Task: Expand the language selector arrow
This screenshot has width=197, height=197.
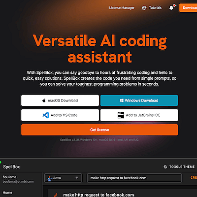Action: (x=76, y=178)
